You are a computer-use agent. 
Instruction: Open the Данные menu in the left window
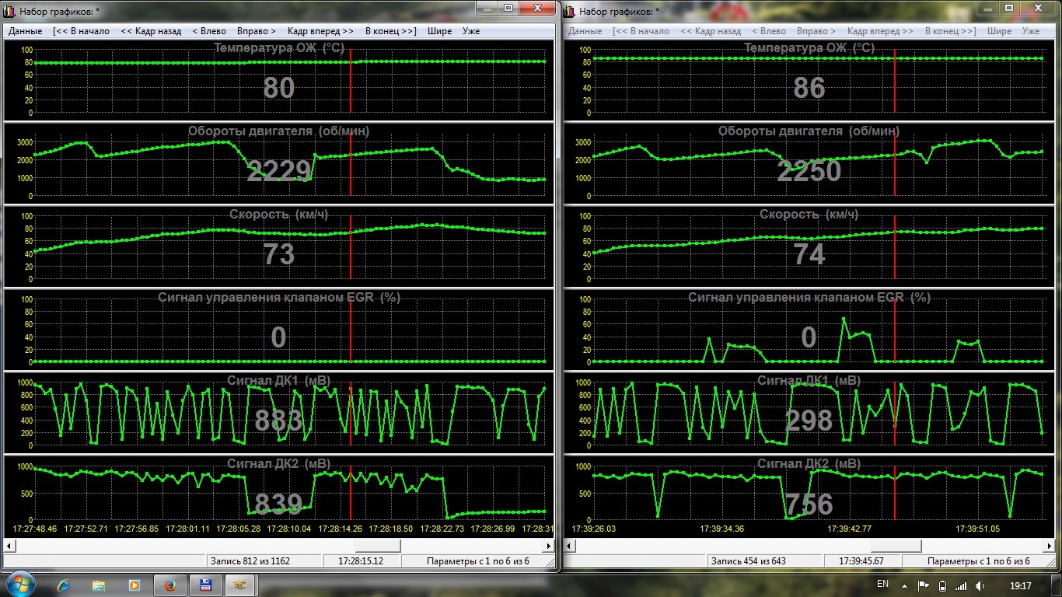click(26, 31)
